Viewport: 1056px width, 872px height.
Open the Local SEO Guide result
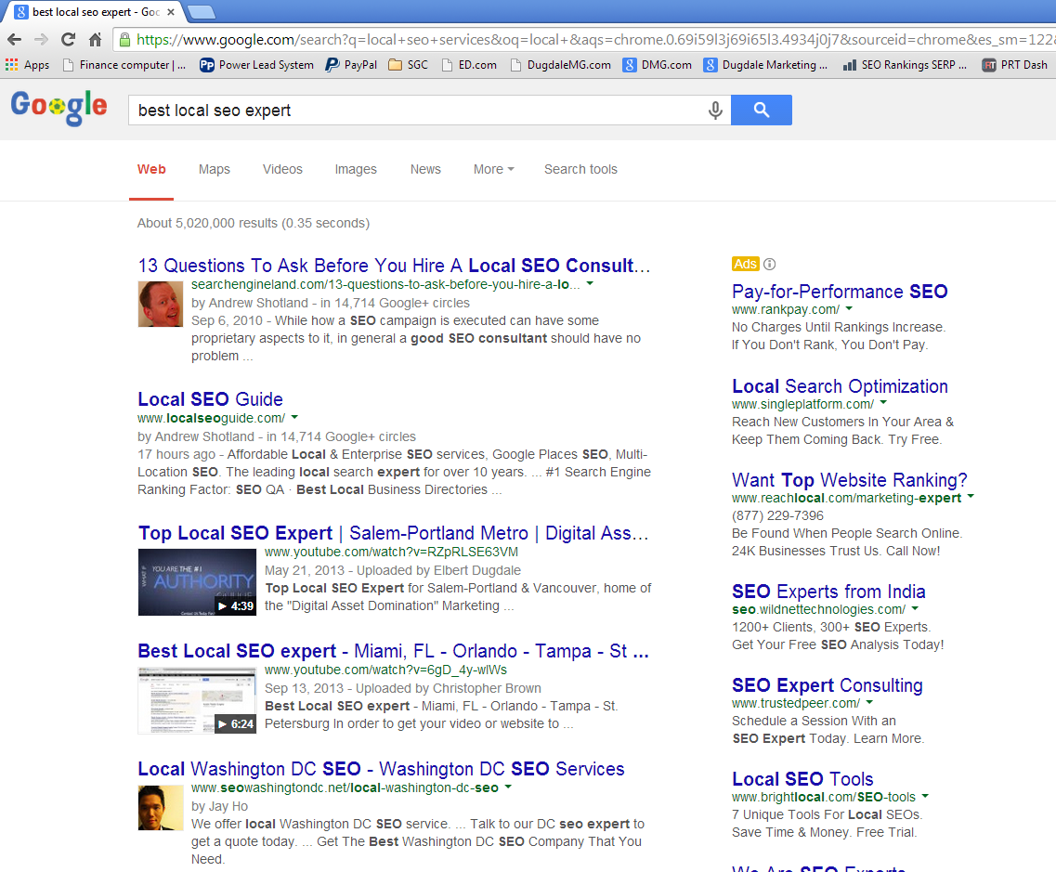[x=210, y=399]
